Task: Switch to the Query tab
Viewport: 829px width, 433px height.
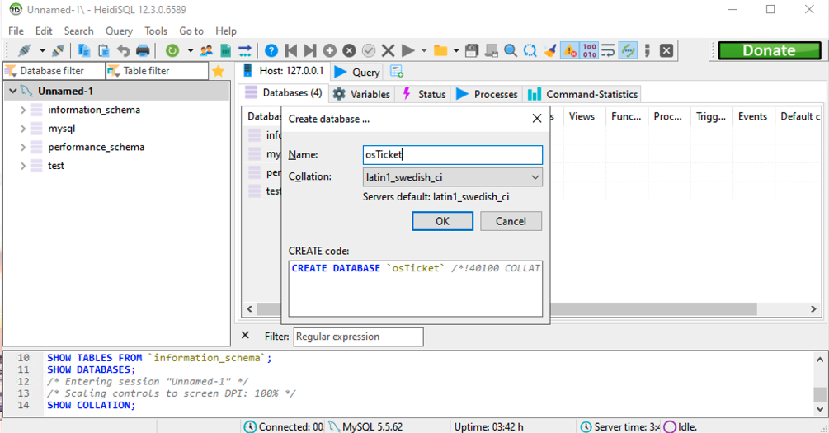Action: pyautogui.click(x=357, y=72)
